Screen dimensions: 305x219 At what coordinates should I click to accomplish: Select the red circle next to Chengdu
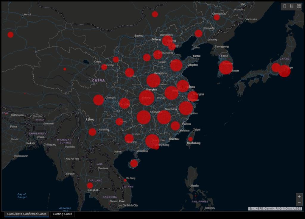click(x=99, y=100)
